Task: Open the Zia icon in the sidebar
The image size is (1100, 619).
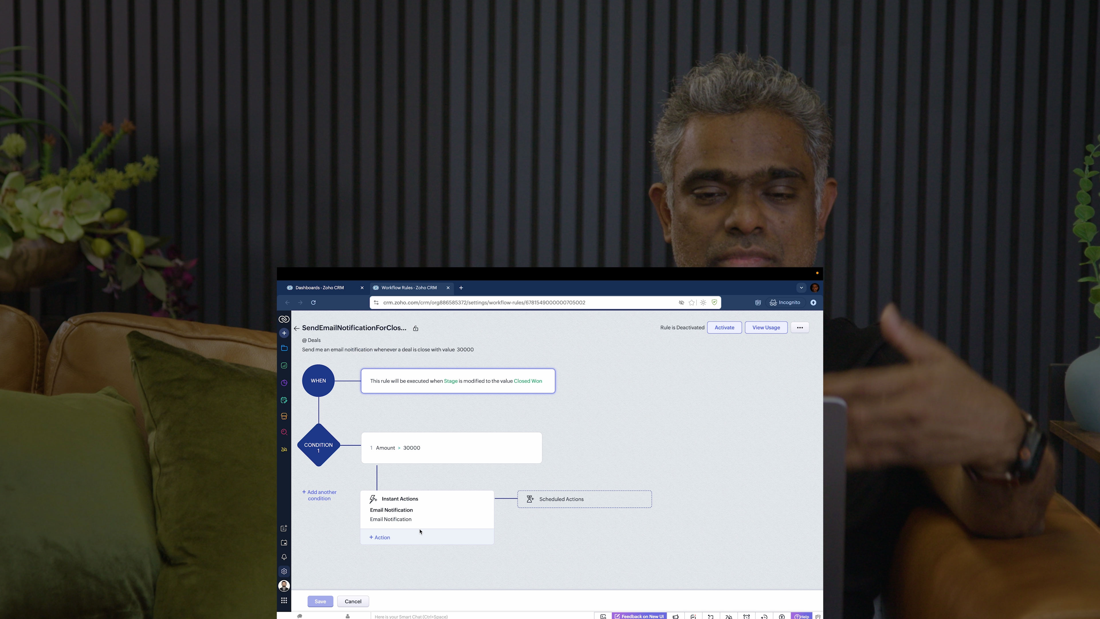Action: tap(284, 449)
